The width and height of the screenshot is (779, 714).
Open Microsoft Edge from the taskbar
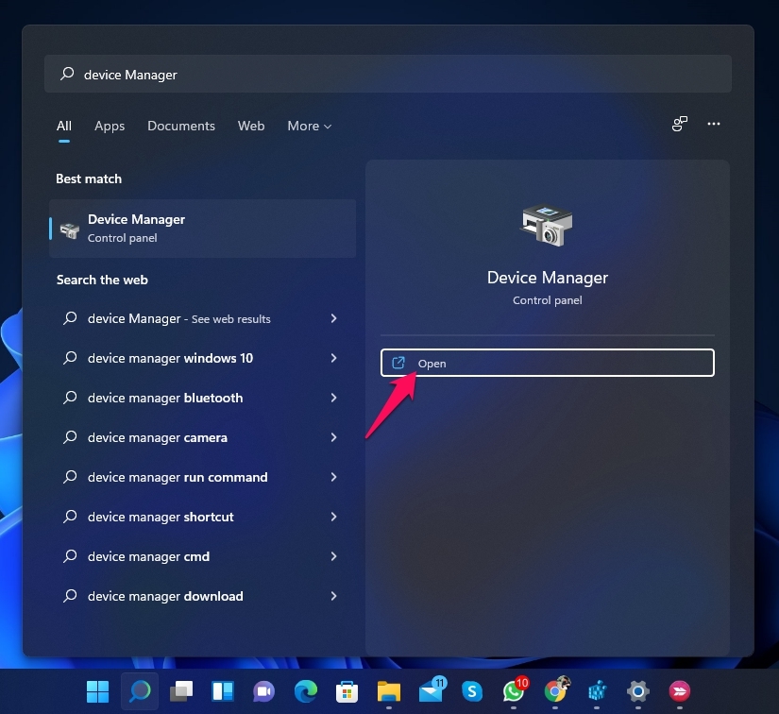[x=305, y=691]
